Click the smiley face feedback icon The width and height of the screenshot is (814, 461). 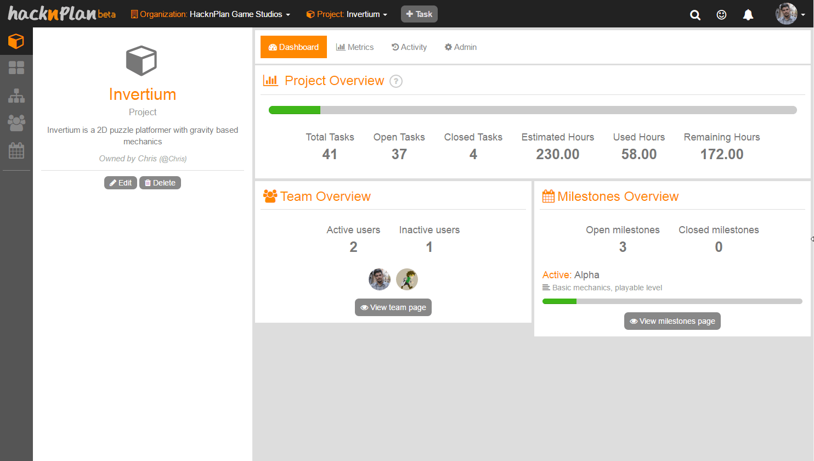tap(721, 15)
